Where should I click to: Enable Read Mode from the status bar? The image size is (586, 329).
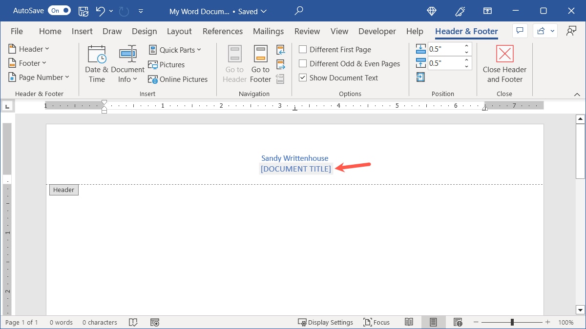coord(409,322)
